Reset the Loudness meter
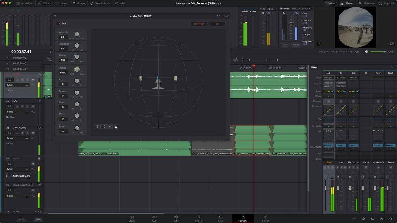This screenshot has width=397, height=223. (296, 45)
